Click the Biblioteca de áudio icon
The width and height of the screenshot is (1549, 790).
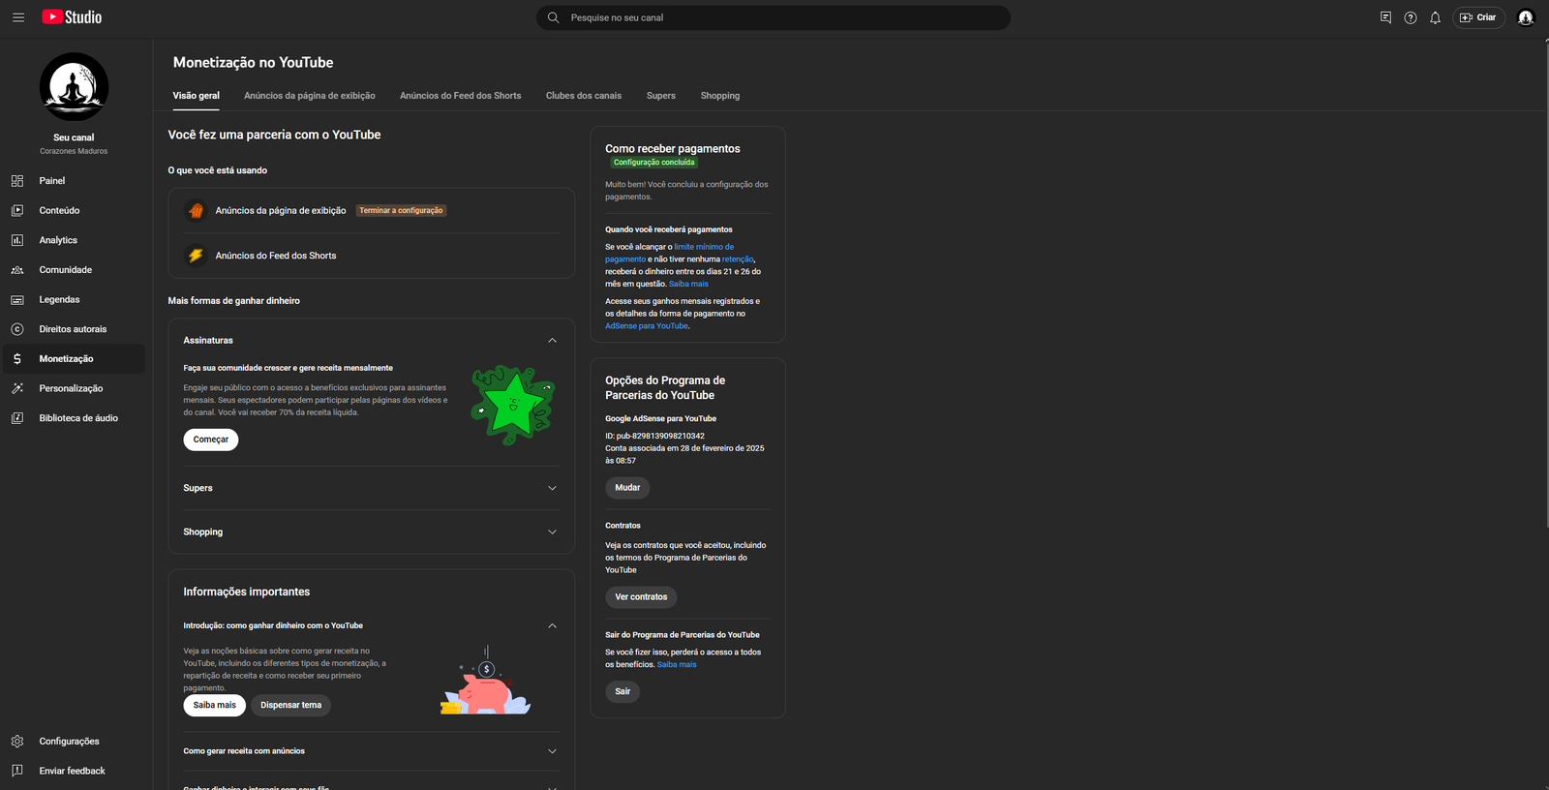(17, 418)
